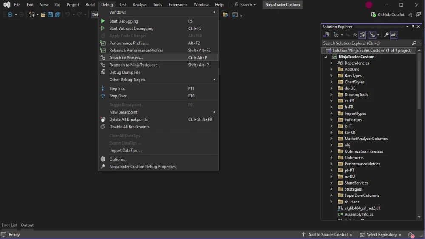Image resolution: width=425 pixels, height=239 pixels.
Task: Click the GitHub Copilot icon
Action: pyautogui.click(x=373, y=14)
